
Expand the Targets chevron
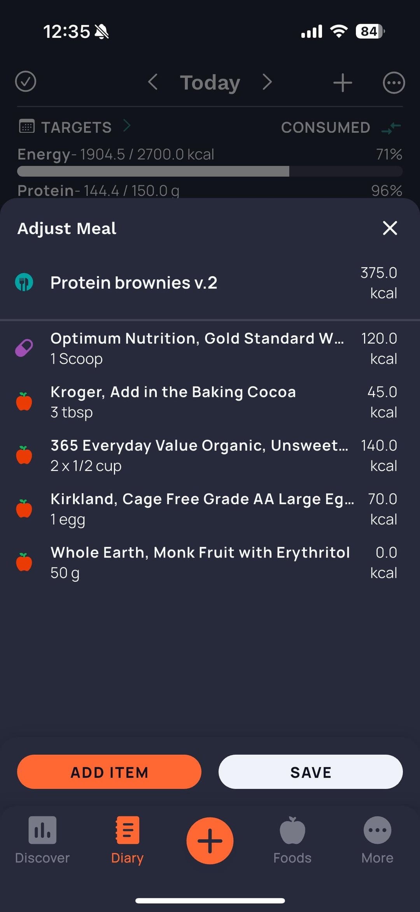point(127,126)
